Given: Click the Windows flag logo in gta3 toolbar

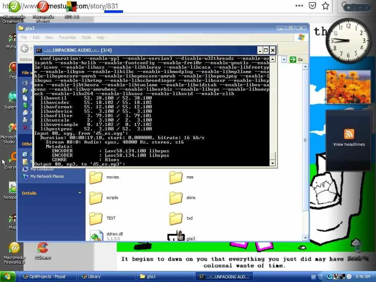Looking at the screenshot, I should click(x=301, y=37).
